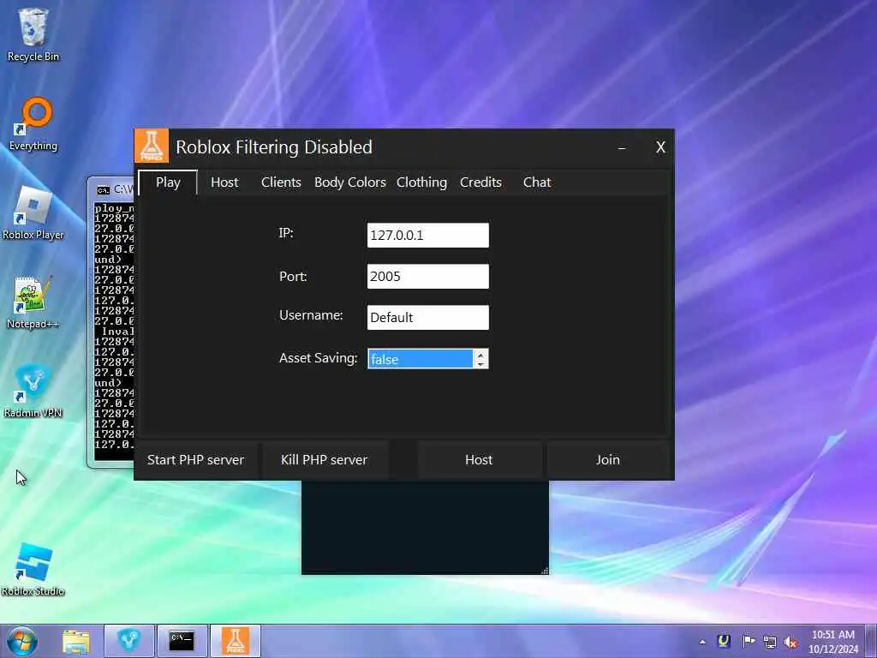
Task: Click Kill PHP server button
Action: pyautogui.click(x=325, y=460)
